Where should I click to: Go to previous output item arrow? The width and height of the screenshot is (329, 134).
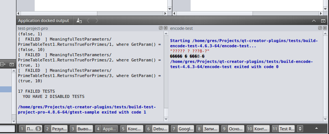tap(88, 20)
